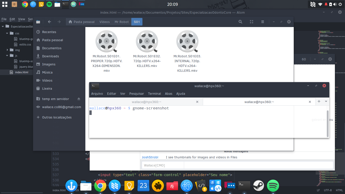The image size is (345, 194).
Task: Open the Files hamburger menu
Action: [263, 22]
